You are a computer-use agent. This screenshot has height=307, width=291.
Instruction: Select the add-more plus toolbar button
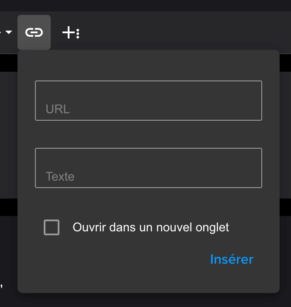point(70,32)
